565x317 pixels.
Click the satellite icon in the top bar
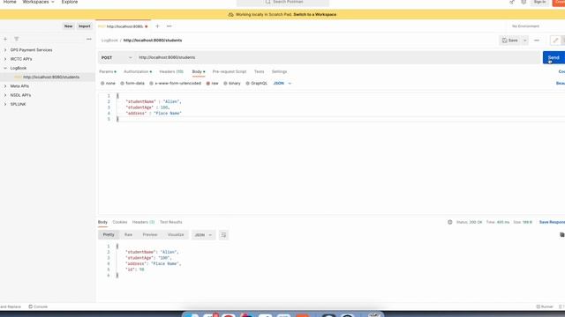pyautogui.click(x=512, y=2)
